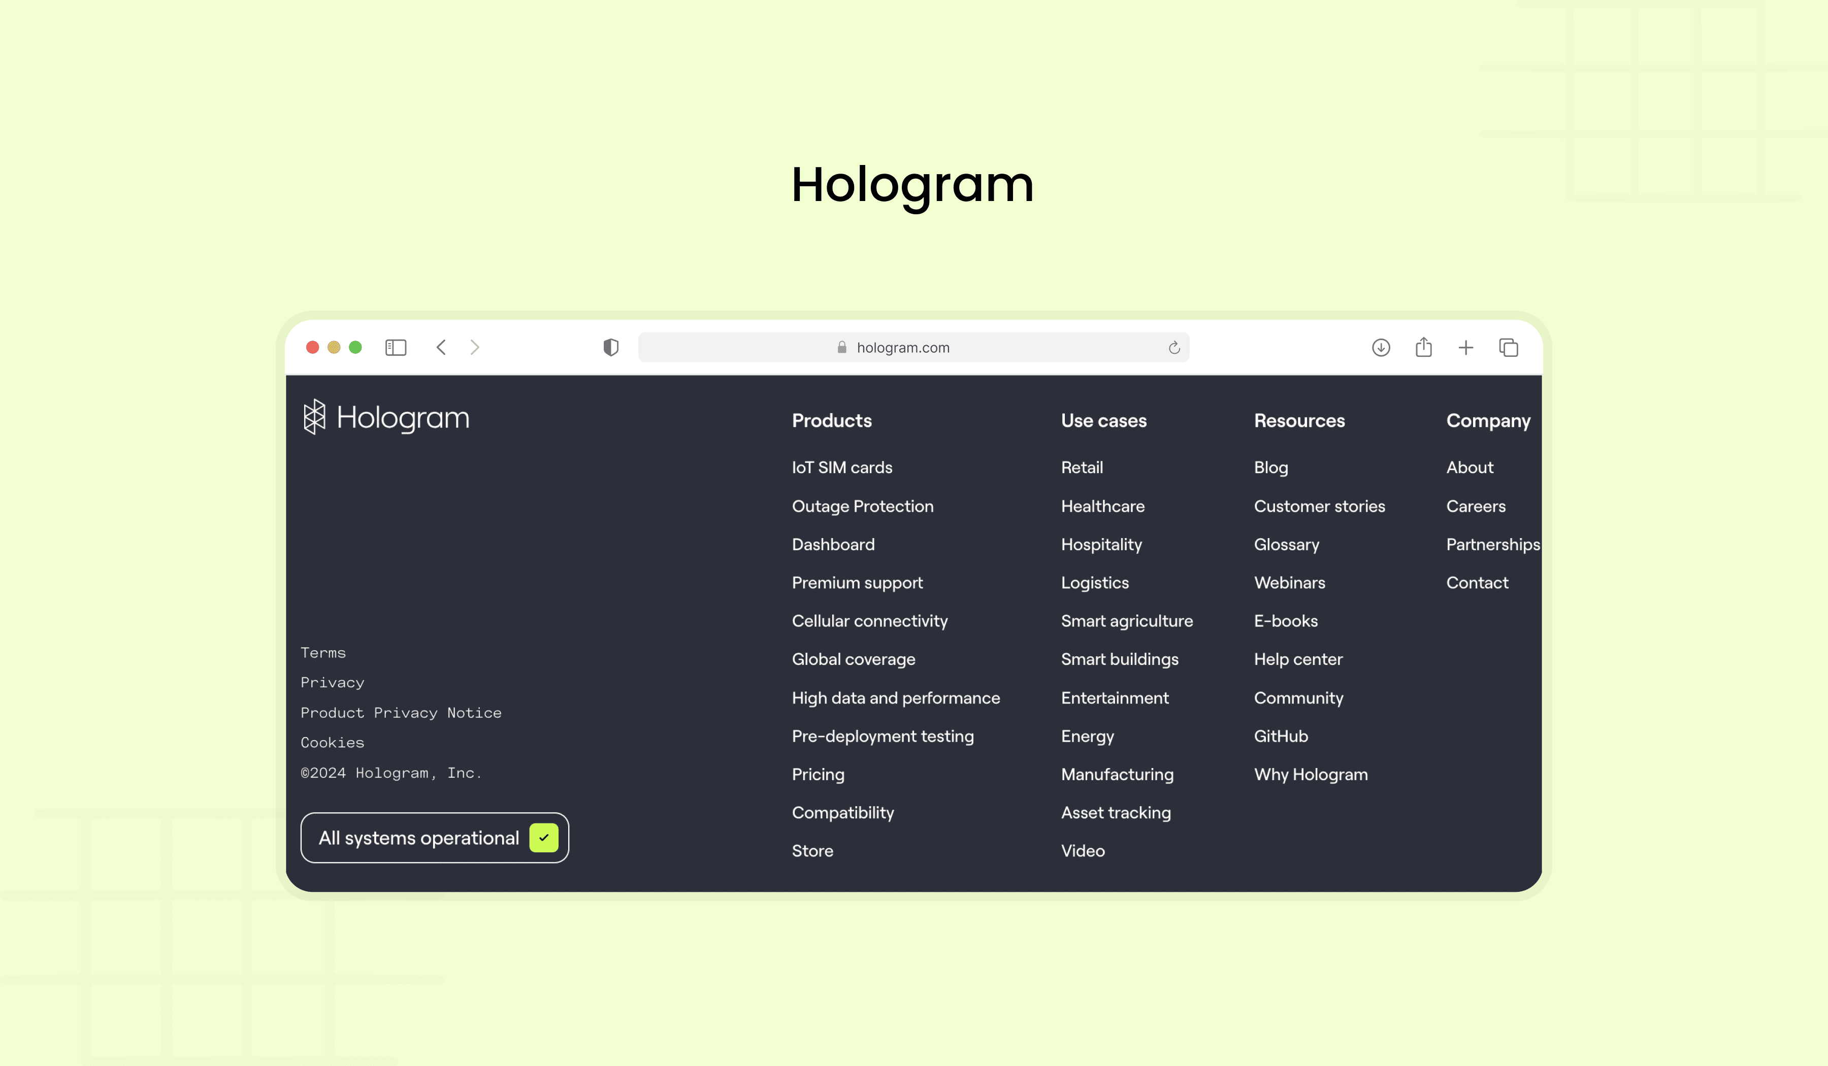Go to the Dashboard link

(833, 545)
